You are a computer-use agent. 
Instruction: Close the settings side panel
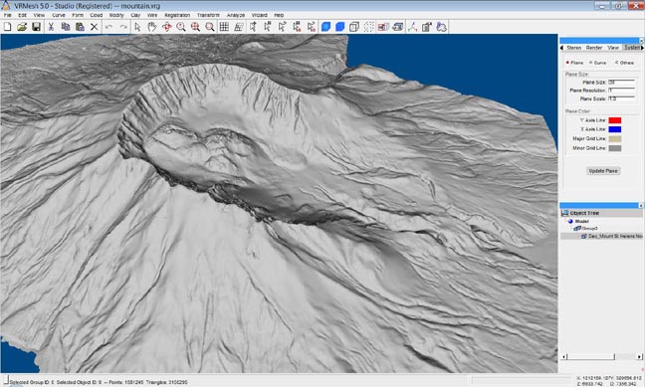(x=641, y=41)
